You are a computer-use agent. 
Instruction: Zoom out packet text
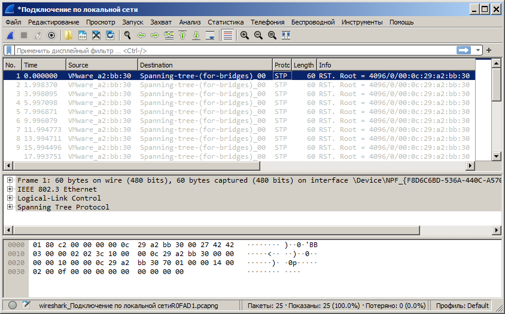tap(258, 35)
